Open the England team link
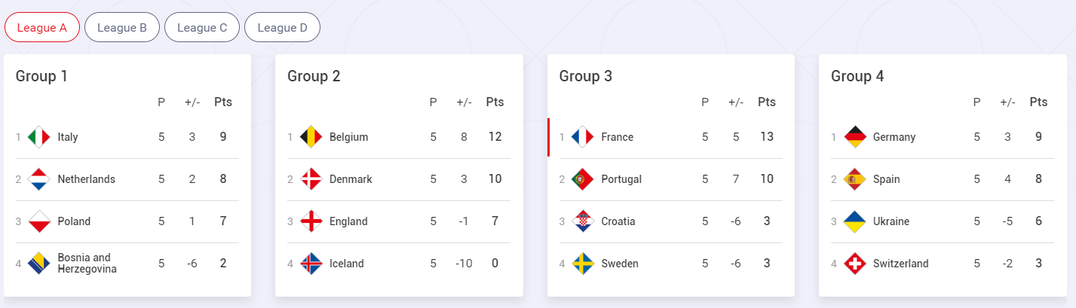This screenshot has height=308, width=1076. click(x=348, y=221)
